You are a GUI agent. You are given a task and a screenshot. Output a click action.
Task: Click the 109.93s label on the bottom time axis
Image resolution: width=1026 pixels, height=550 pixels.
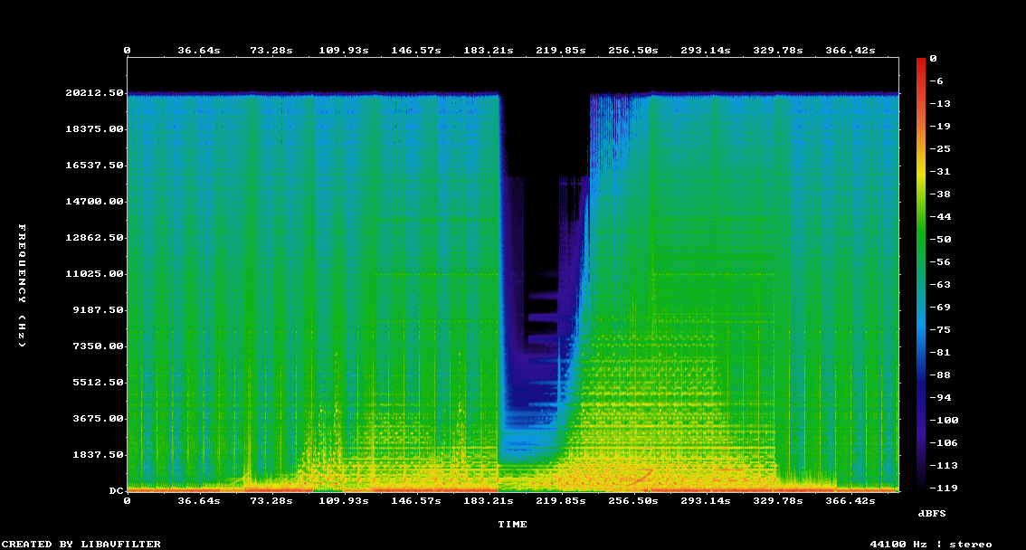pos(344,500)
